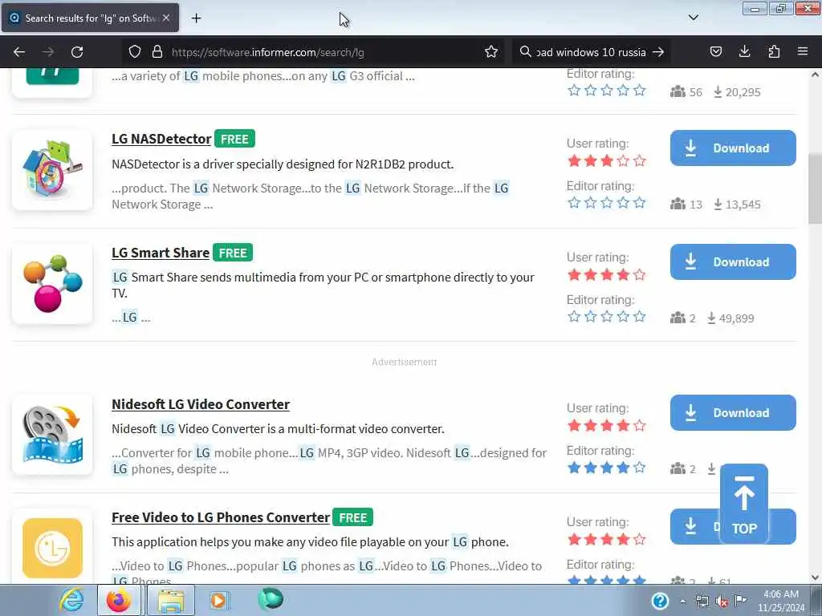This screenshot has width=822, height=616.
Task: Jump to top with the TOP arrow button
Action: tap(744, 504)
